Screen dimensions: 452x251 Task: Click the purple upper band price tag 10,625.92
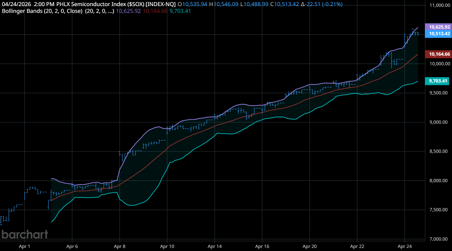pos(439,27)
